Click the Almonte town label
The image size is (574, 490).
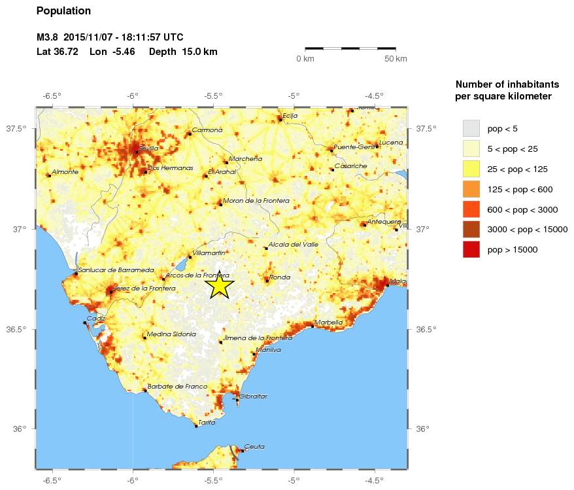(65, 171)
